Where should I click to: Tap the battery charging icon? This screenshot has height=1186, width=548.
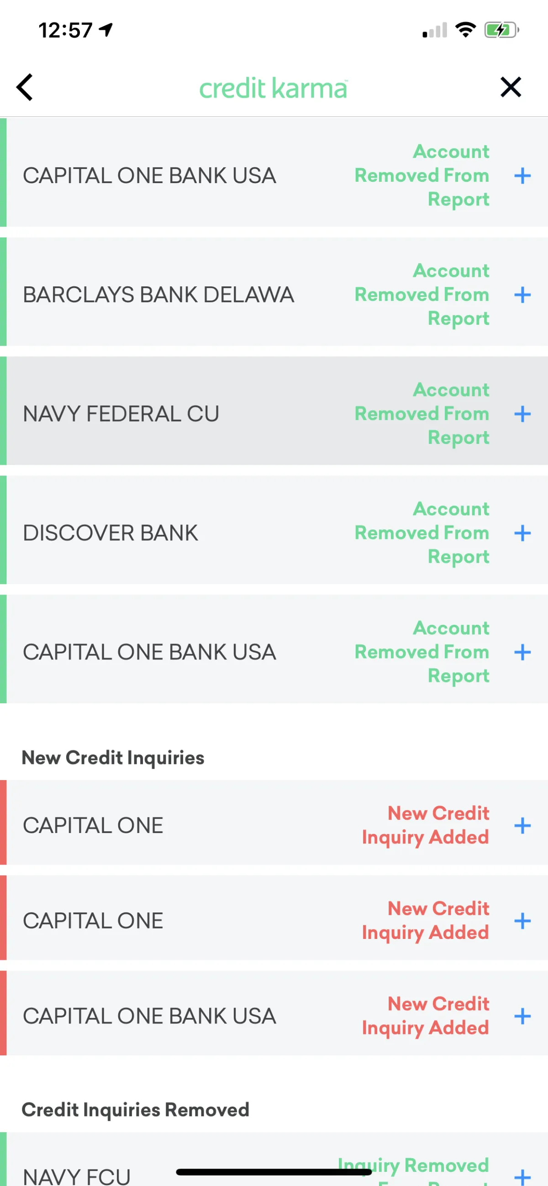click(x=501, y=31)
